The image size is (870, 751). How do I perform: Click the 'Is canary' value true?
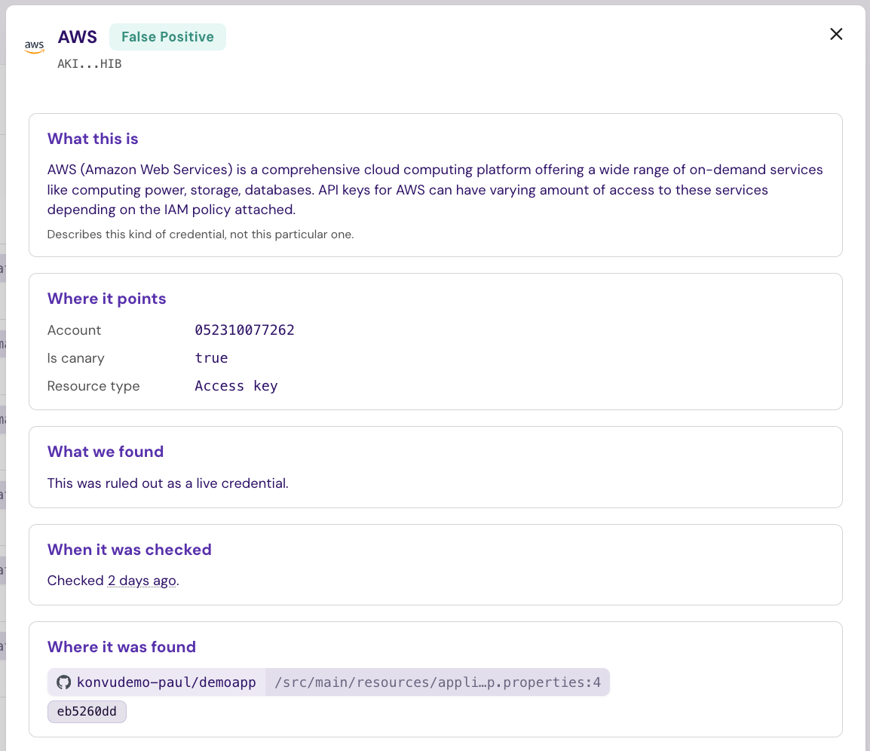point(211,358)
